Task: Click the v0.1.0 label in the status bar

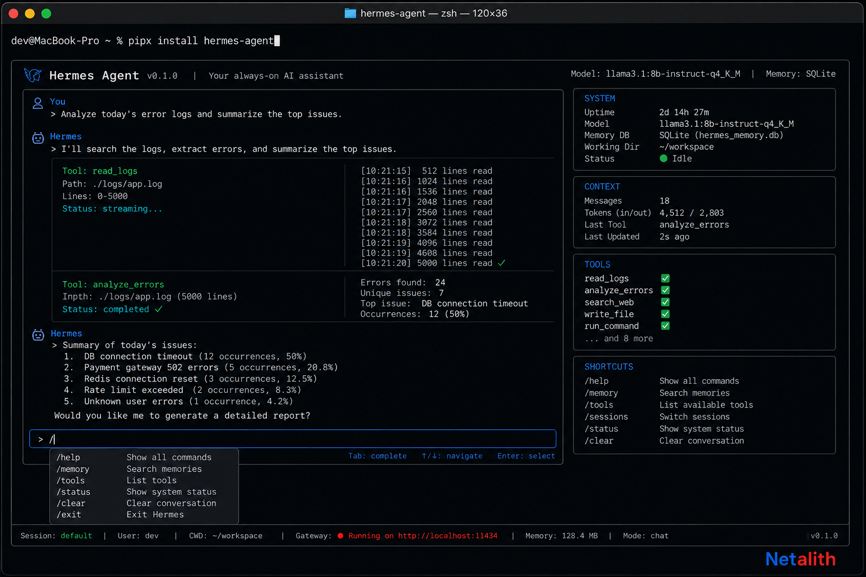Action: click(x=824, y=536)
